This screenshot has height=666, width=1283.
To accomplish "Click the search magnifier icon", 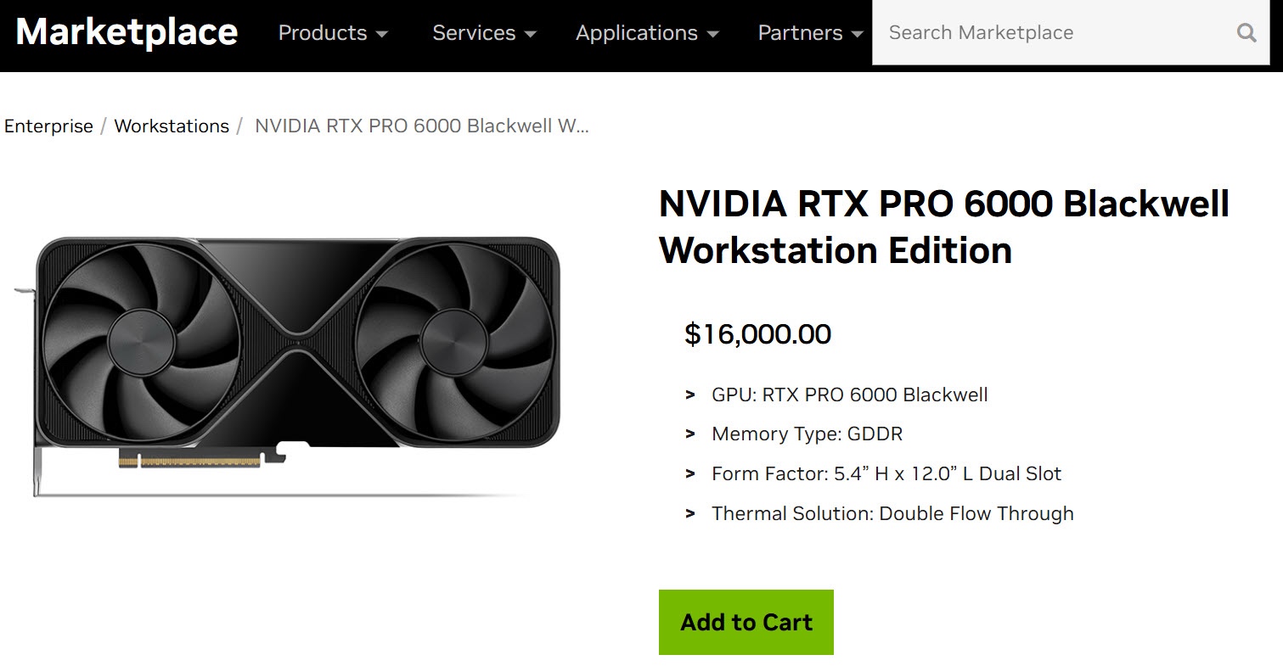I will click(x=1246, y=33).
